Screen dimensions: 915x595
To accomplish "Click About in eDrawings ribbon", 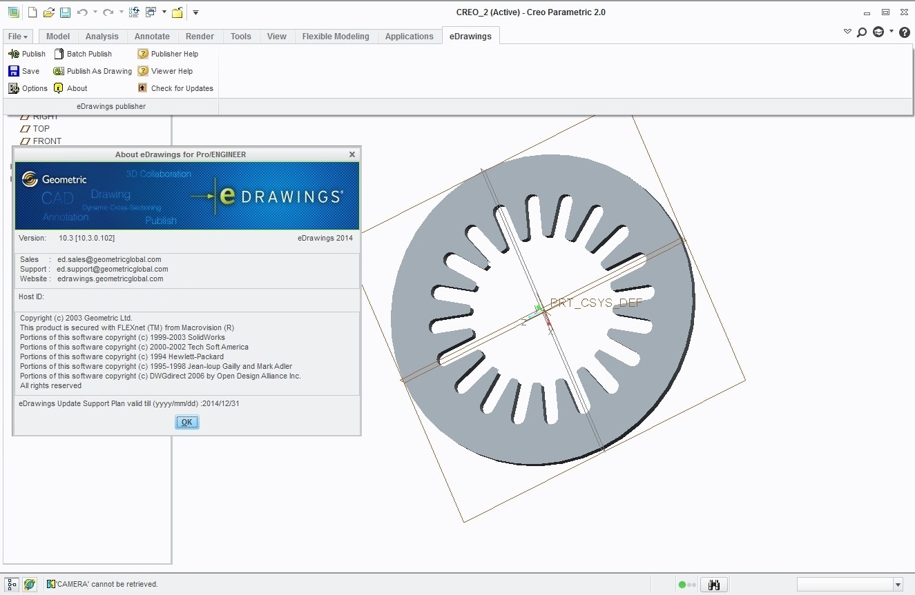I will click(70, 88).
